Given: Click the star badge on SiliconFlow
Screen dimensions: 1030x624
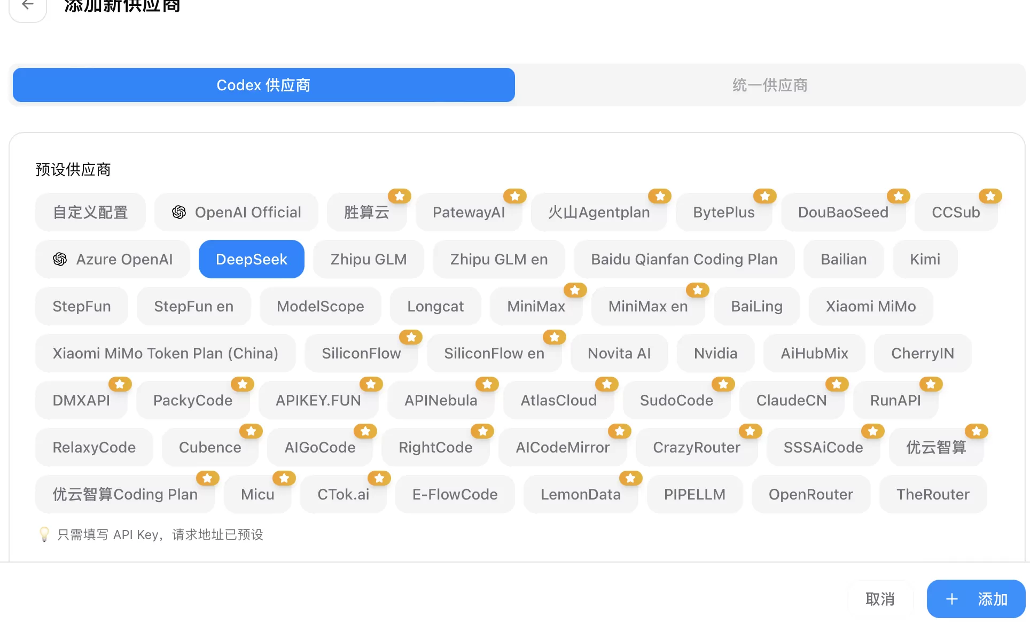Looking at the screenshot, I should point(411,337).
